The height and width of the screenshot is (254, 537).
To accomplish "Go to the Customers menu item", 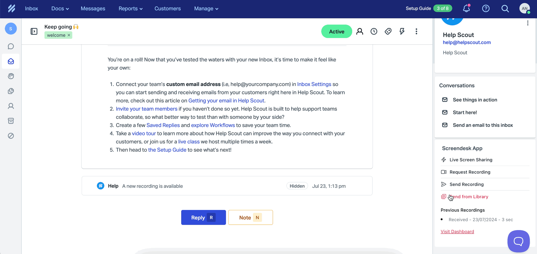I will tap(168, 8).
